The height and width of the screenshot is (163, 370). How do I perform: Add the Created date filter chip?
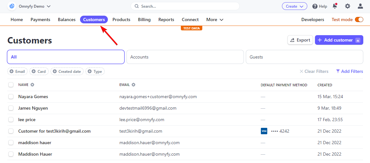pos(67,71)
